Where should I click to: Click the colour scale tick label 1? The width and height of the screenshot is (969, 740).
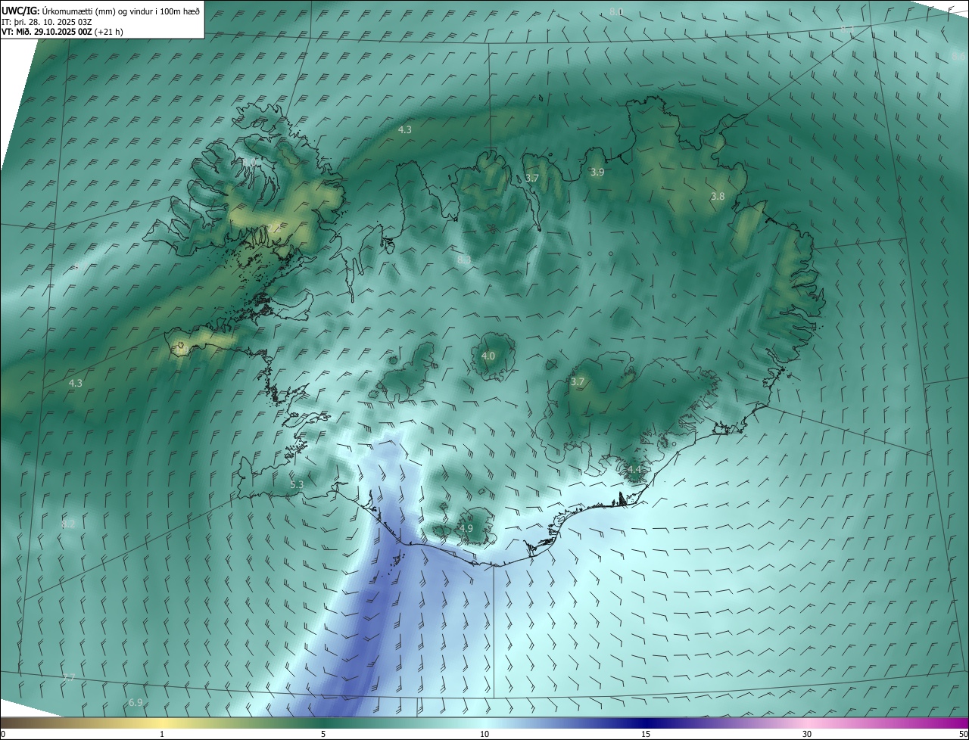pyautogui.click(x=162, y=735)
